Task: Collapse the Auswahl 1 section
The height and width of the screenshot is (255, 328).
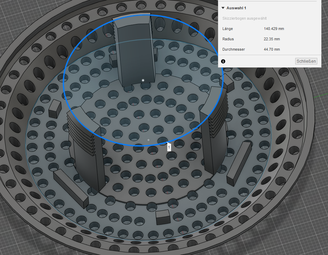Action: (223, 8)
